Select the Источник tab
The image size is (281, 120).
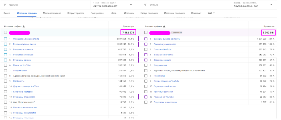(129, 13)
